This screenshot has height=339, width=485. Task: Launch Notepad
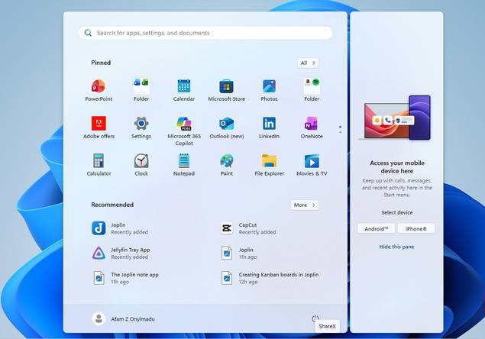(184, 165)
